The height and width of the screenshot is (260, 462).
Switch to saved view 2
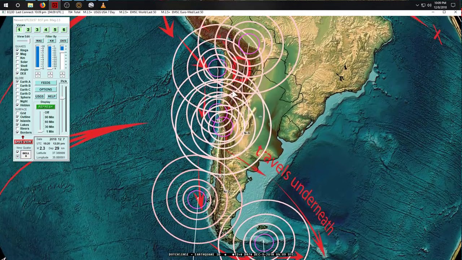point(28,30)
